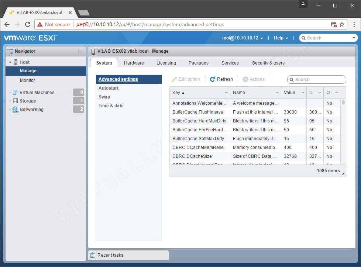361x267 pixels.
Task: Click the Networking globe icon in Navigator
Action: click(x=16, y=109)
